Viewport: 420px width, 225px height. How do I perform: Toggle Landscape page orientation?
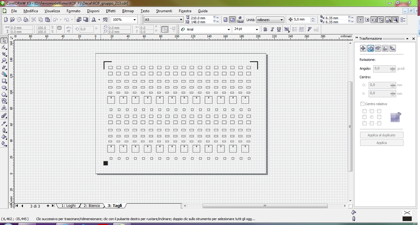click(x=232, y=20)
